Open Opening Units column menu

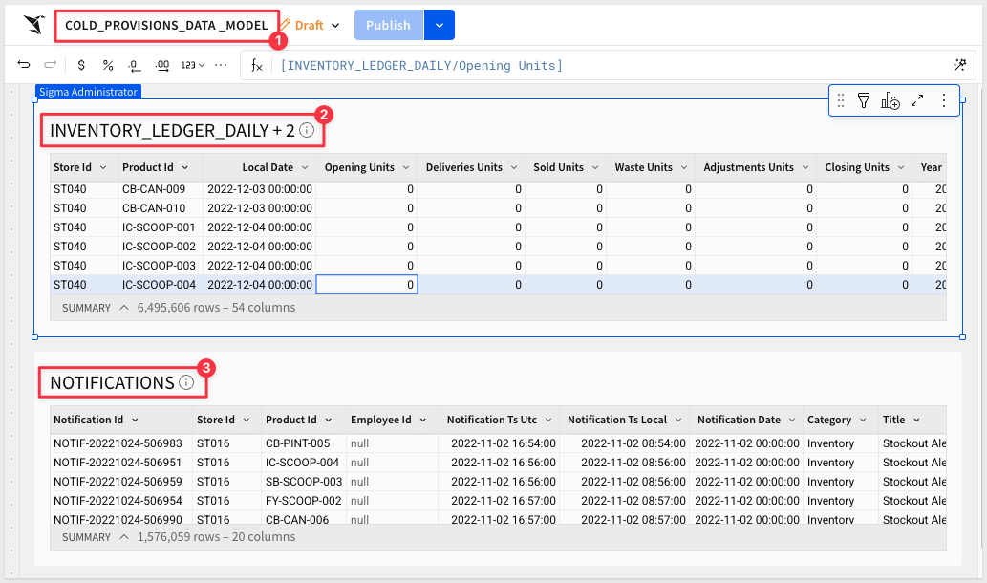tap(405, 167)
